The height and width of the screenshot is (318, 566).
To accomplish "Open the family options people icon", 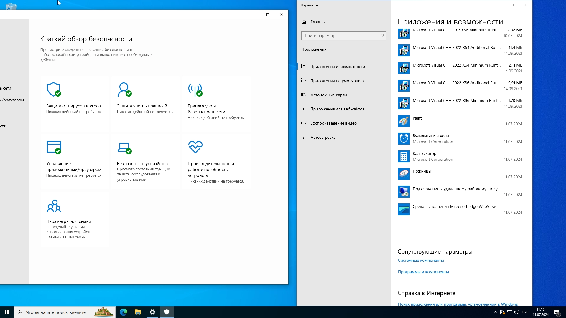I will pyautogui.click(x=54, y=206).
